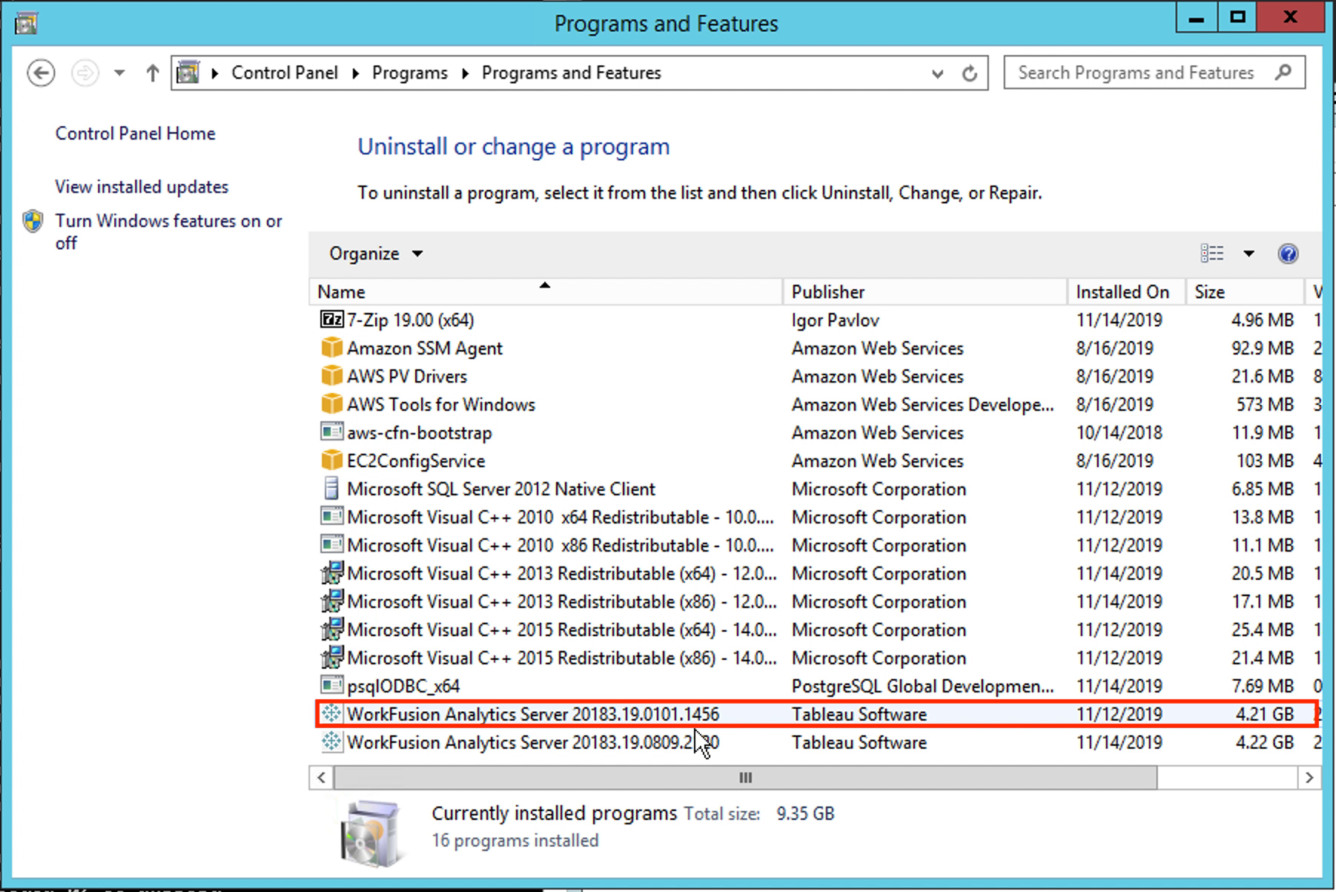Select the Visual C++ 2013 (x64) icon
Viewport: 1336px width, 892px height.
click(331, 573)
